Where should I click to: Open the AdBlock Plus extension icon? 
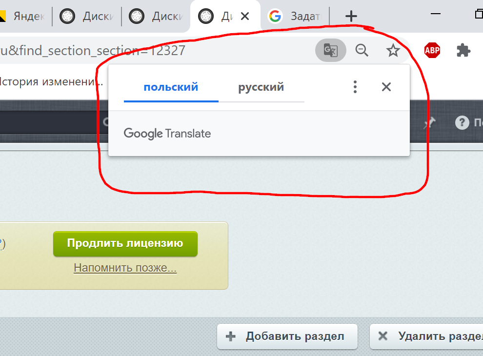click(x=432, y=50)
